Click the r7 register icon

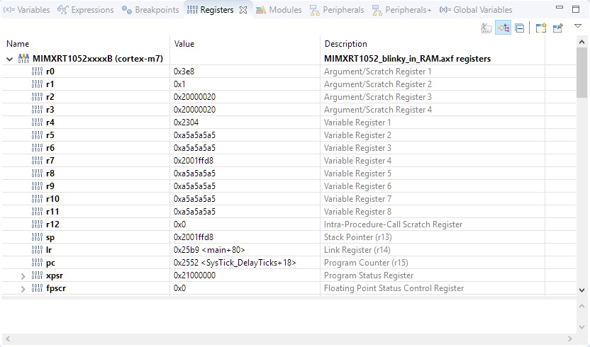click(x=38, y=161)
